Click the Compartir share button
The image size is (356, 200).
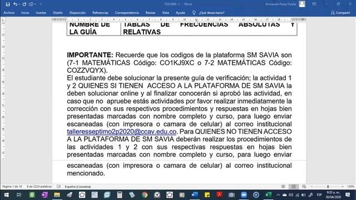pyautogui.click(x=340, y=13)
